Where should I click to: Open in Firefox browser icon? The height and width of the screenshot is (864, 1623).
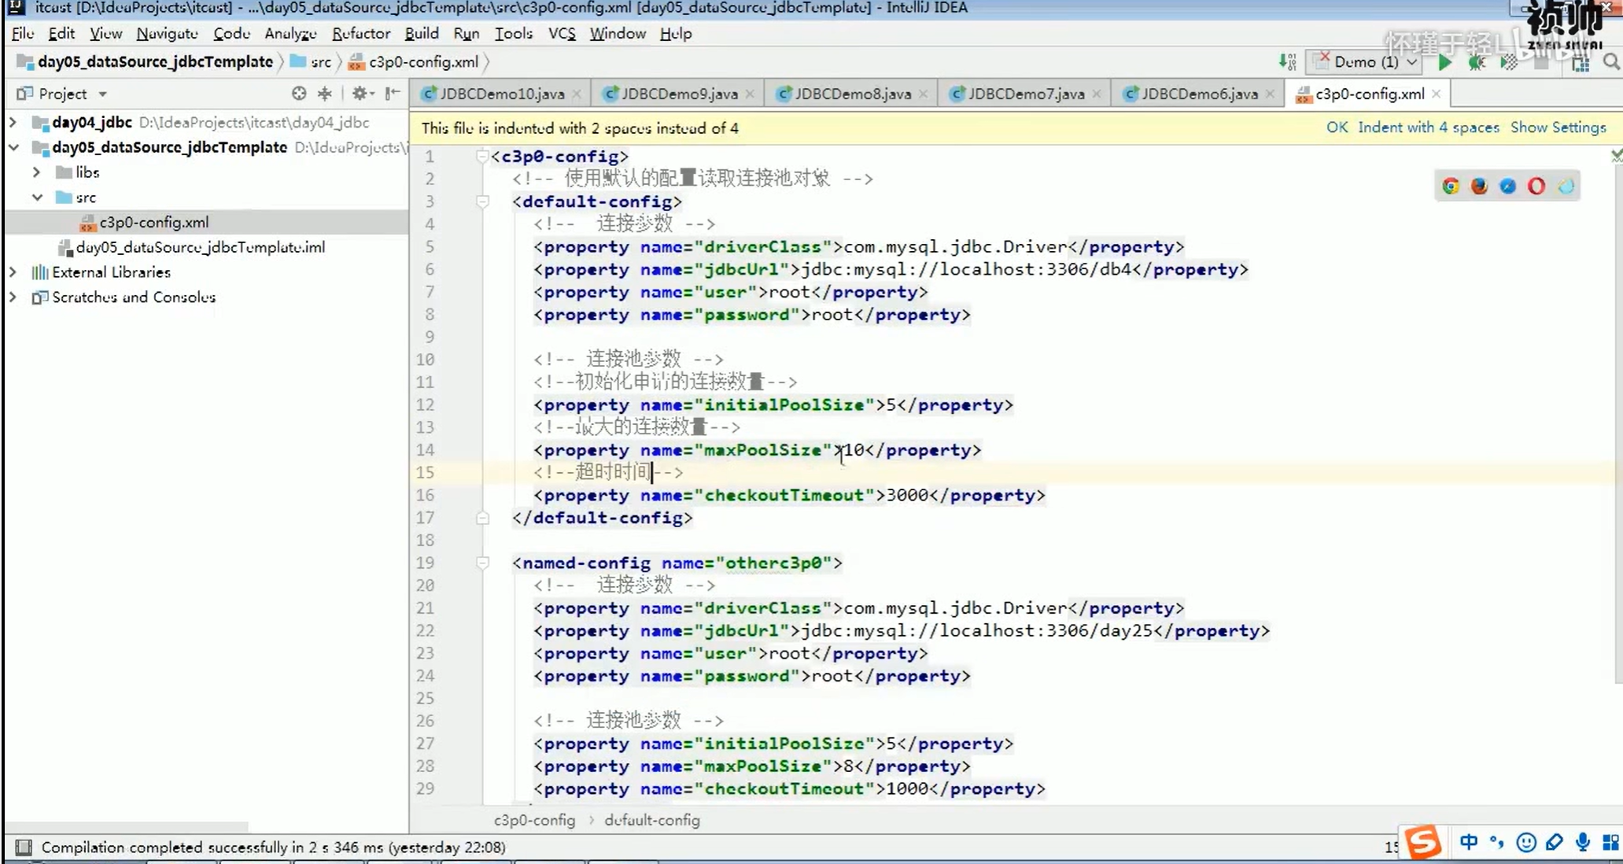click(1479, 186)
